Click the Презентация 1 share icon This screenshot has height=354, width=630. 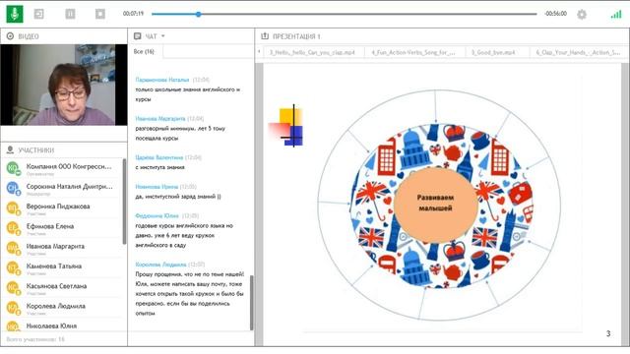tap(265, 36)
